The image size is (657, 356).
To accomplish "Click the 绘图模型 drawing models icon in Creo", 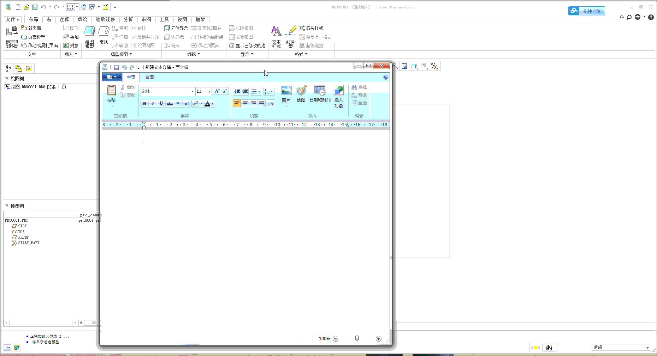I will coord(90,37).
